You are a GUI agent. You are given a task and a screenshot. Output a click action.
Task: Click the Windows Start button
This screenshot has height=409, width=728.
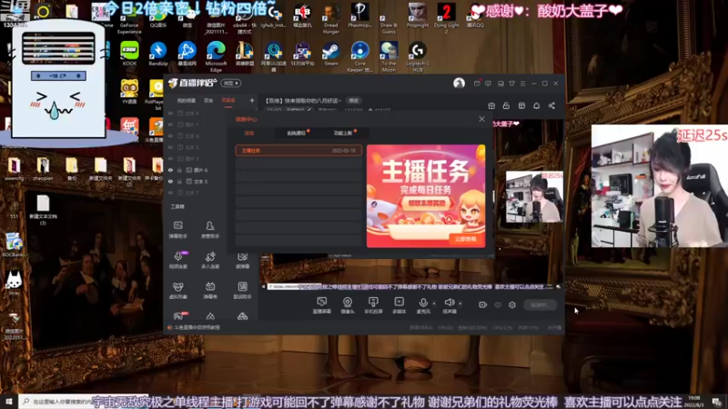pyautogui.click(x=9, y=401)
